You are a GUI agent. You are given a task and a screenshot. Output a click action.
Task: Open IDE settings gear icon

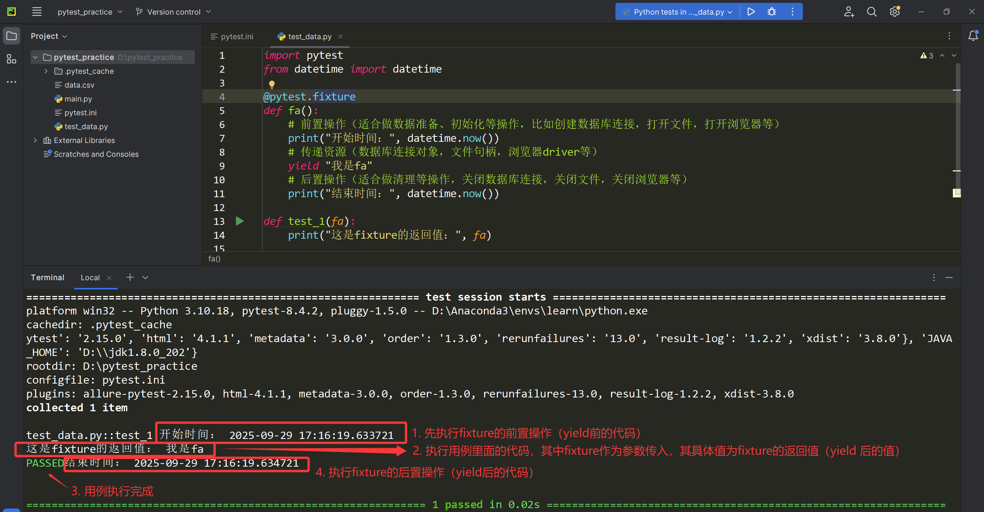click(894, 12)
